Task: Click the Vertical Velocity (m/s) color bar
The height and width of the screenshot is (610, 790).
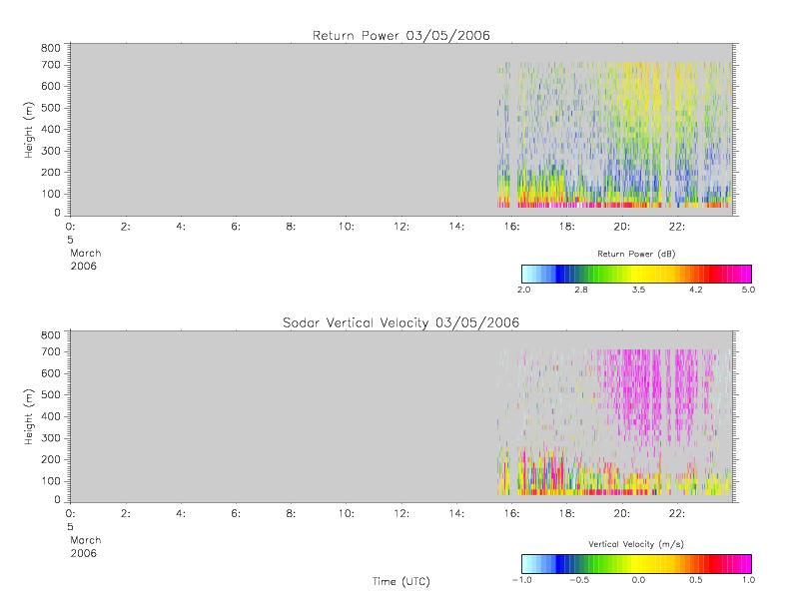Action: [636, 564]
